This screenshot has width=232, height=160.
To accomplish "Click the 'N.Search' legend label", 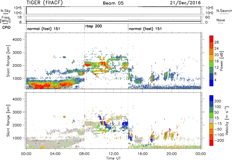I will tap(224, 11).
